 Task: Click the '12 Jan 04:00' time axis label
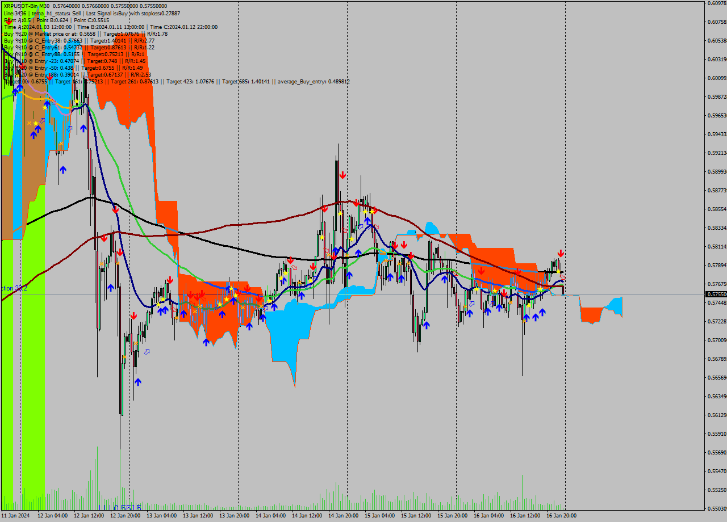tap(52, 515)
